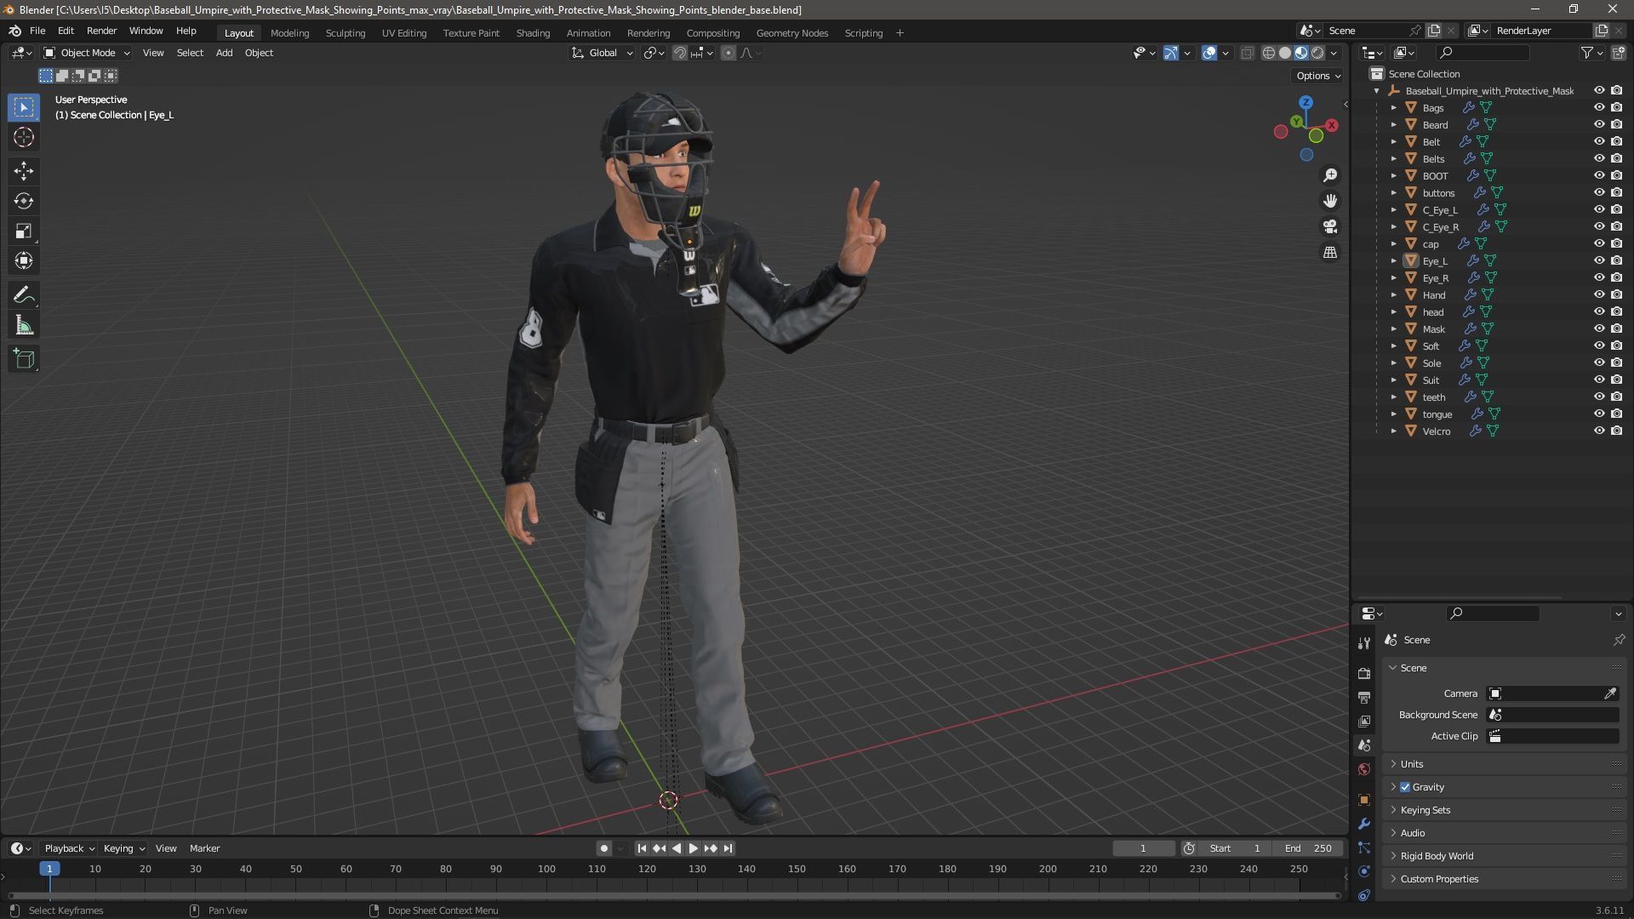Open the Physics properties tab
Screen dimensions: 1634x919
pos(1364,871)
